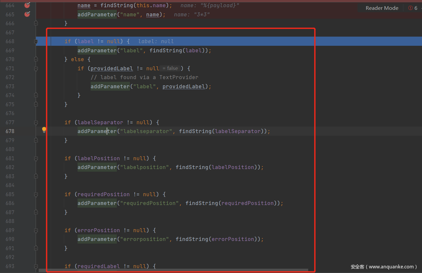Click findString(labelPosition) on line 682

[x=216, y=167]
